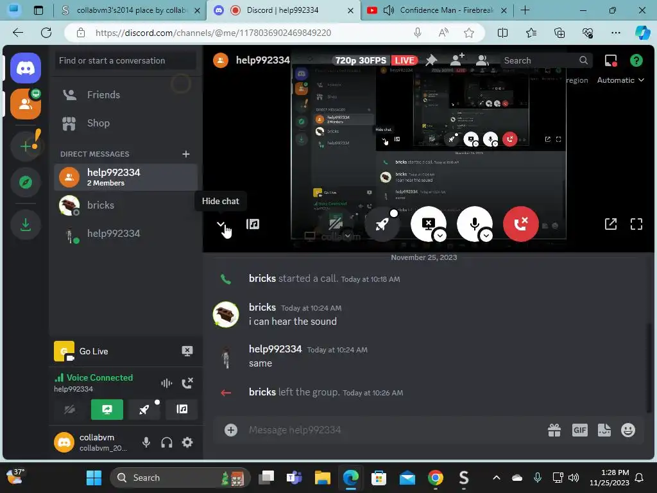Expand screen share options arrow
The width and height of the screenshot is (657, 493).
point(440,236)
